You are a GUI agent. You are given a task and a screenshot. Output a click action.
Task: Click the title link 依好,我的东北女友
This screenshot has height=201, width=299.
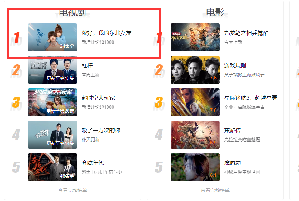(x=106, y=33)
